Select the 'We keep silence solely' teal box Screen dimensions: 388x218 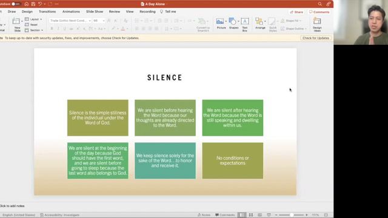pos(165,160)
